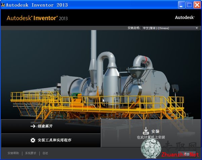202x160 pixels.
Task: Open 安装工具和实用程序
Action: click(x=51, y=140)
